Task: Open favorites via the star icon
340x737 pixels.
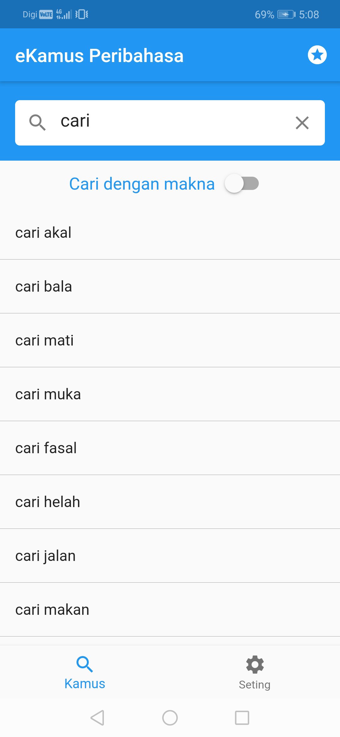Action: (317, 55)
